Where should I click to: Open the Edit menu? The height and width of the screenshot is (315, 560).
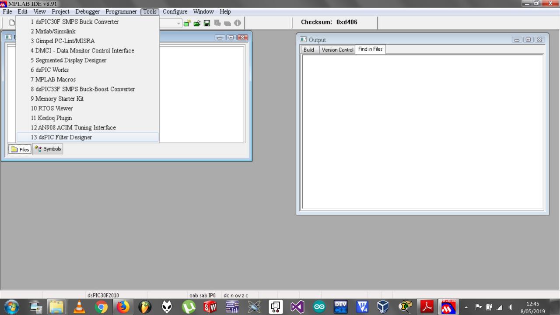[x=22, y=12]
